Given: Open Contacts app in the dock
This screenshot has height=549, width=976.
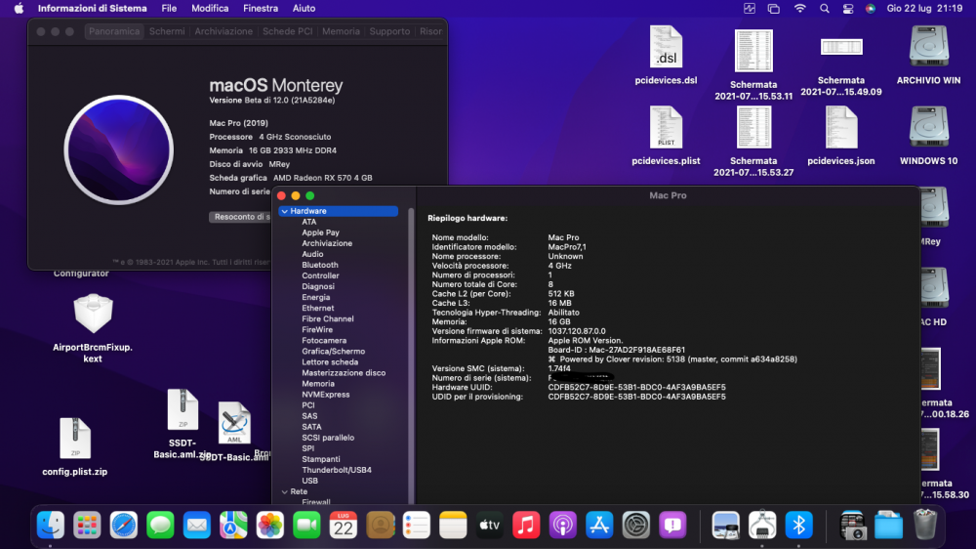Looking at the screenshot, I should tap(380, 526).
